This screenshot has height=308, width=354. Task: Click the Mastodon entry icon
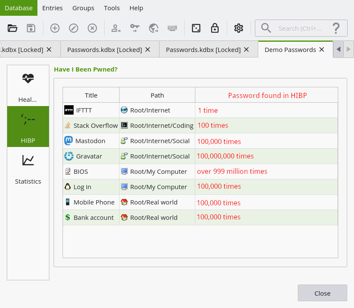(69, 141)
